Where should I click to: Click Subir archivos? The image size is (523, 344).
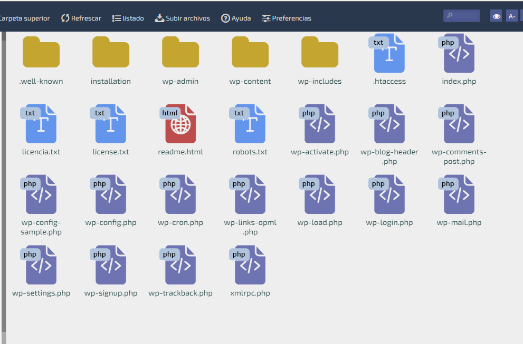click(x=183, y=18)
